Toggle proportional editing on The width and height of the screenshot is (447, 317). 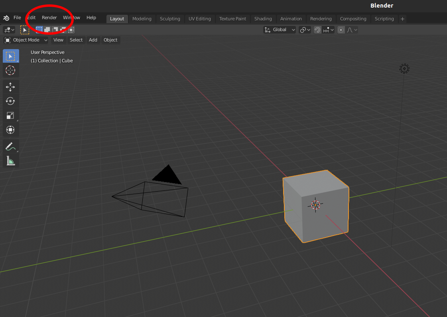click(341, 30)
